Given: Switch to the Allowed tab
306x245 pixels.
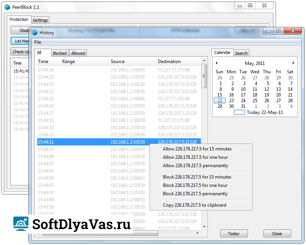Looking at the screenshot, I should 78,53.
